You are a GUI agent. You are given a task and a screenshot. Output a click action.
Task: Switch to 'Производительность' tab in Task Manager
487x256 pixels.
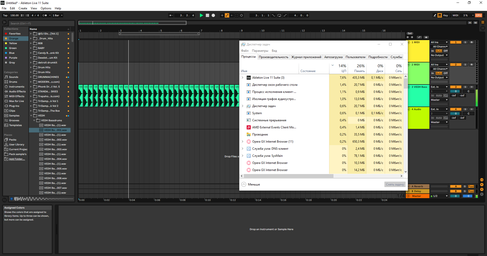tap(274, 57)
